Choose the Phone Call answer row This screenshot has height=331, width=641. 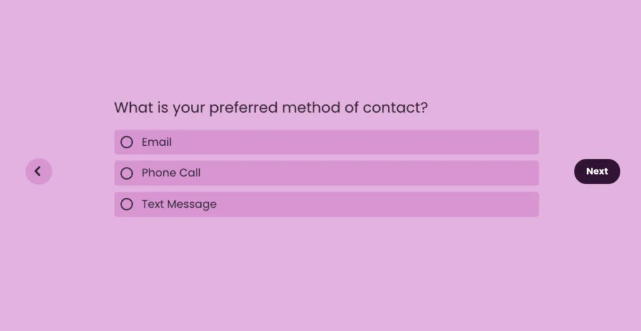326,173
